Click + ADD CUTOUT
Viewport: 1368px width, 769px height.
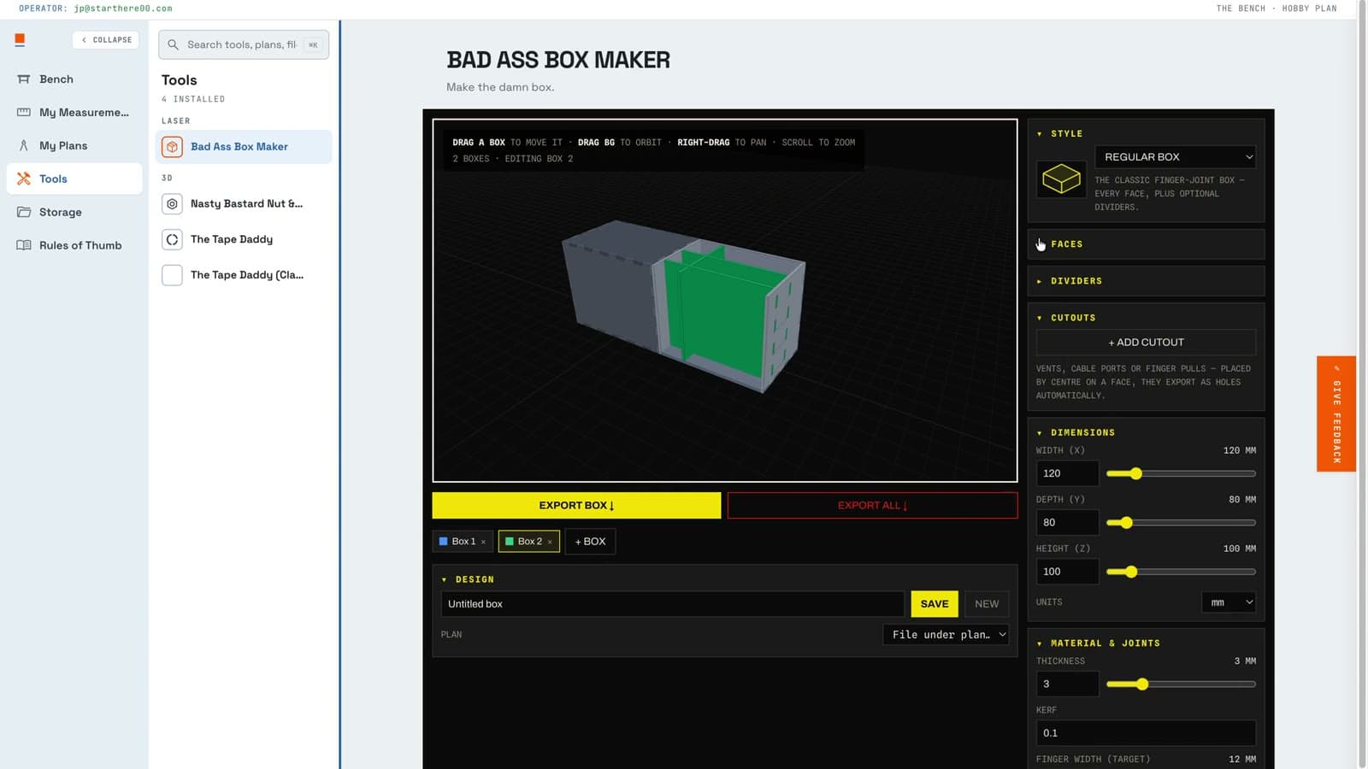tap(1146, 343)
